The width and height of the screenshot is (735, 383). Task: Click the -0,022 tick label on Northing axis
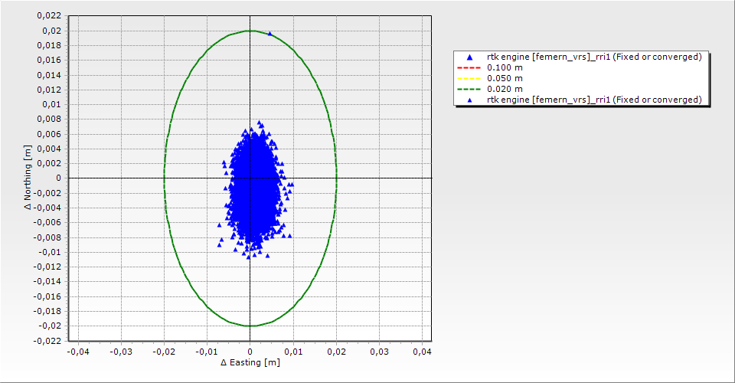pos(49,341)
